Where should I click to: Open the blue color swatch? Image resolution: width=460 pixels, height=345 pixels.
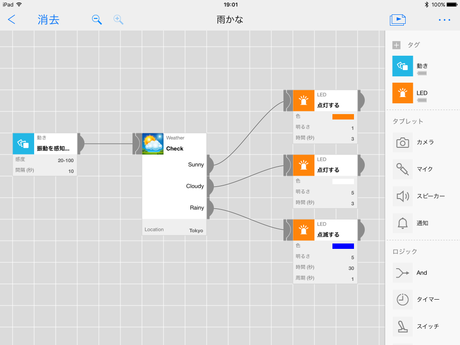coord(343,246)
